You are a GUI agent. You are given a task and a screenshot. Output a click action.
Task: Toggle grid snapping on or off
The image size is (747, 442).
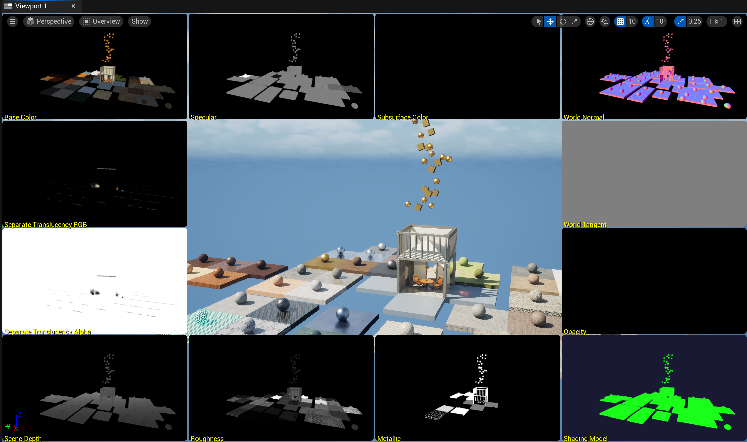coord(620,22)
